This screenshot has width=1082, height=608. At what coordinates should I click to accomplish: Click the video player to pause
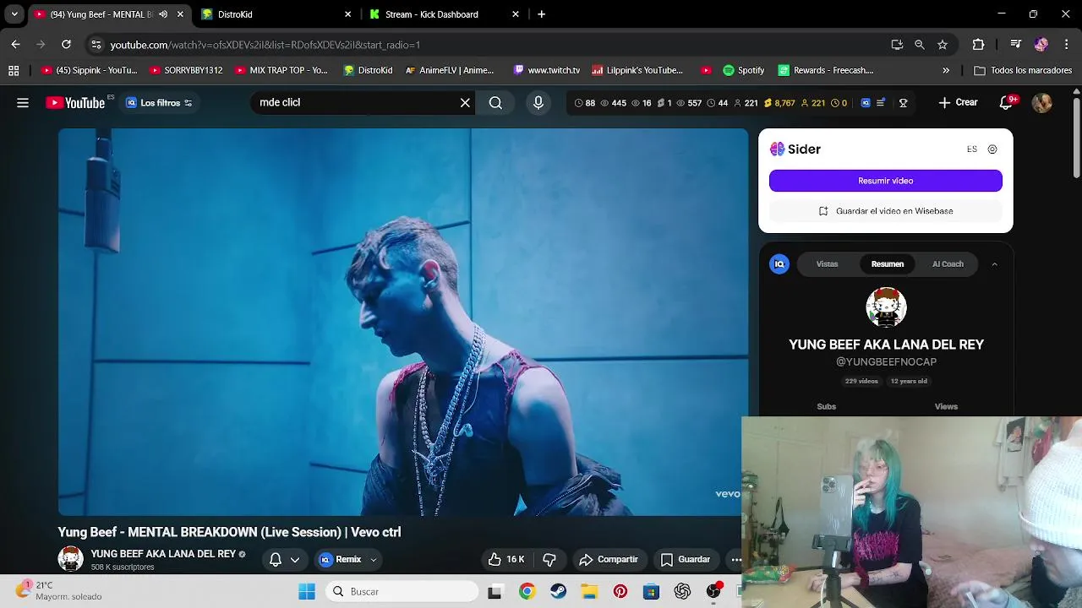point(403,322)
